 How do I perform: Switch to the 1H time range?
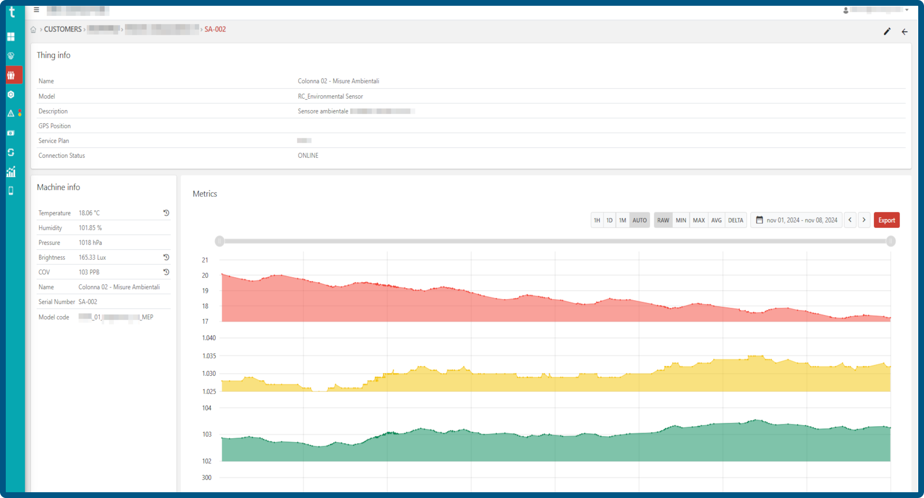coord(597,220)
